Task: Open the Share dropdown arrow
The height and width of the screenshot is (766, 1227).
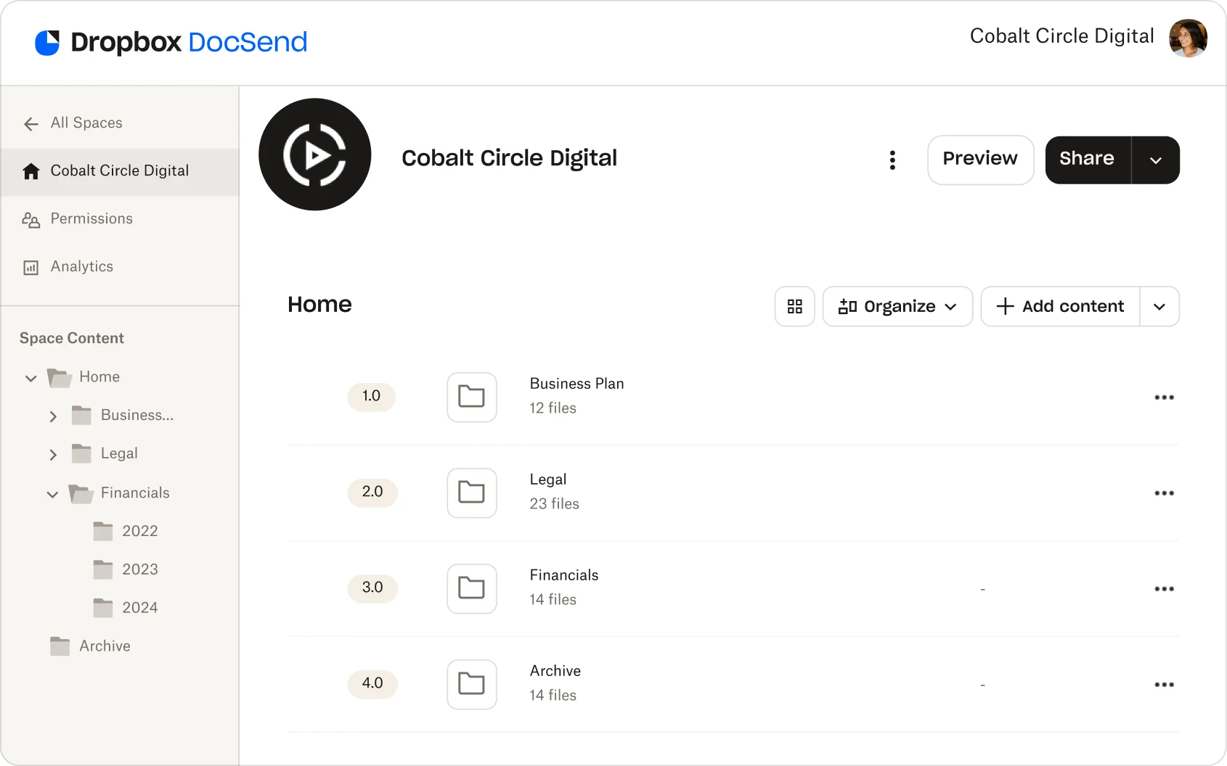Action: pos(1156,160)
